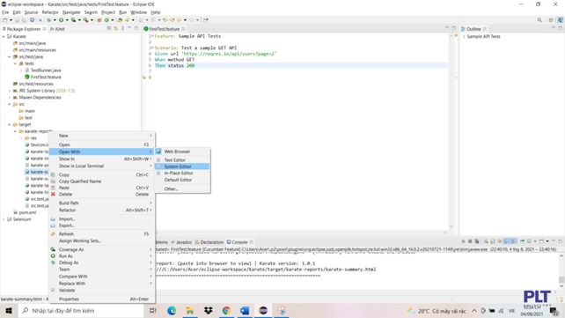Switch to the JUnit tab
Screen dimensions: 565x318
coord(58,29)
